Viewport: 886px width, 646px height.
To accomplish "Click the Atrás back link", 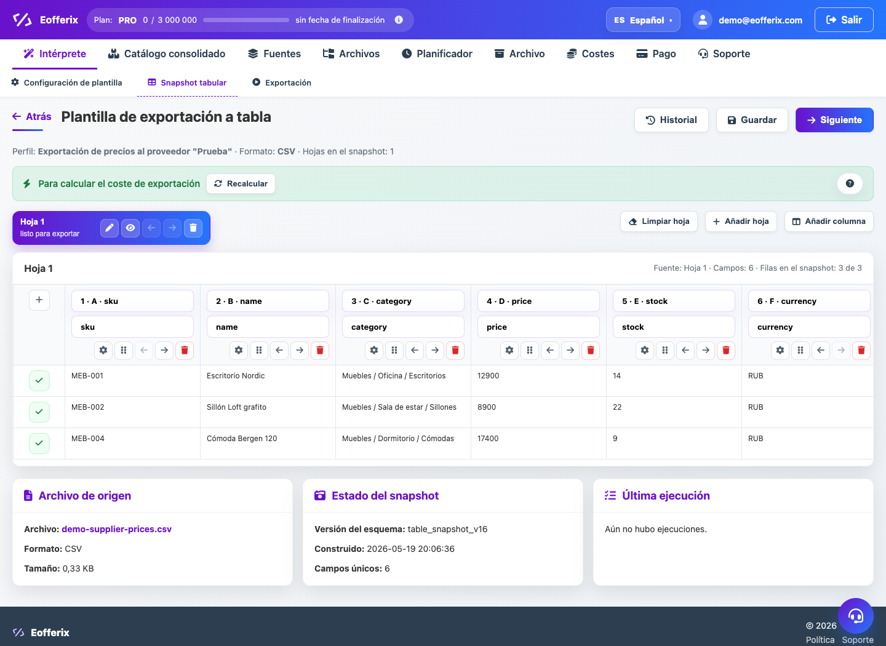I will [32, 116].
